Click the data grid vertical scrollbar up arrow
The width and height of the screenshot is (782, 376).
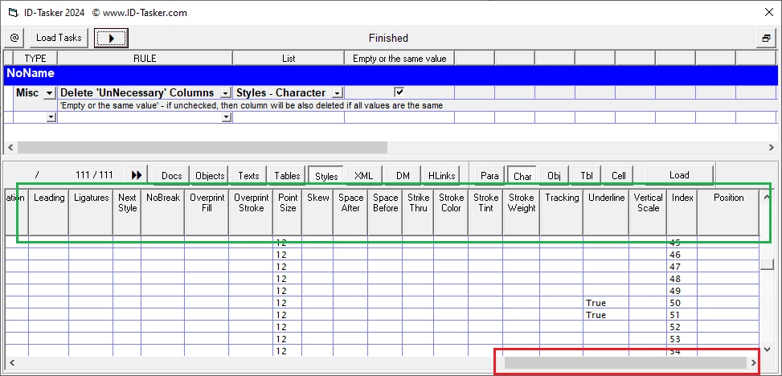767,197
